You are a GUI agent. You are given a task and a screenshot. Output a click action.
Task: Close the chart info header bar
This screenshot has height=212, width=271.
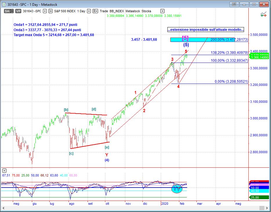[162, 11]
